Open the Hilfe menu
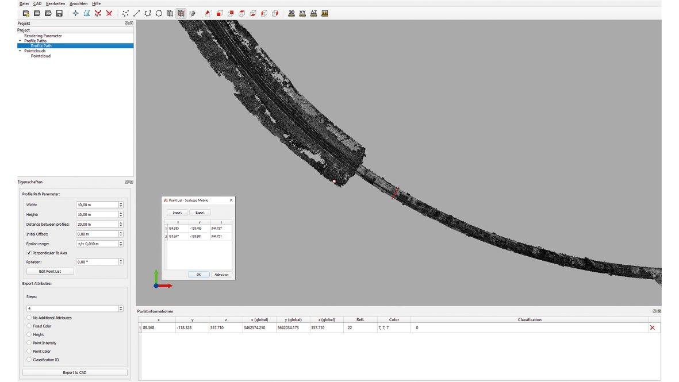Screen dimensions: 679x382 click(96, 3)
